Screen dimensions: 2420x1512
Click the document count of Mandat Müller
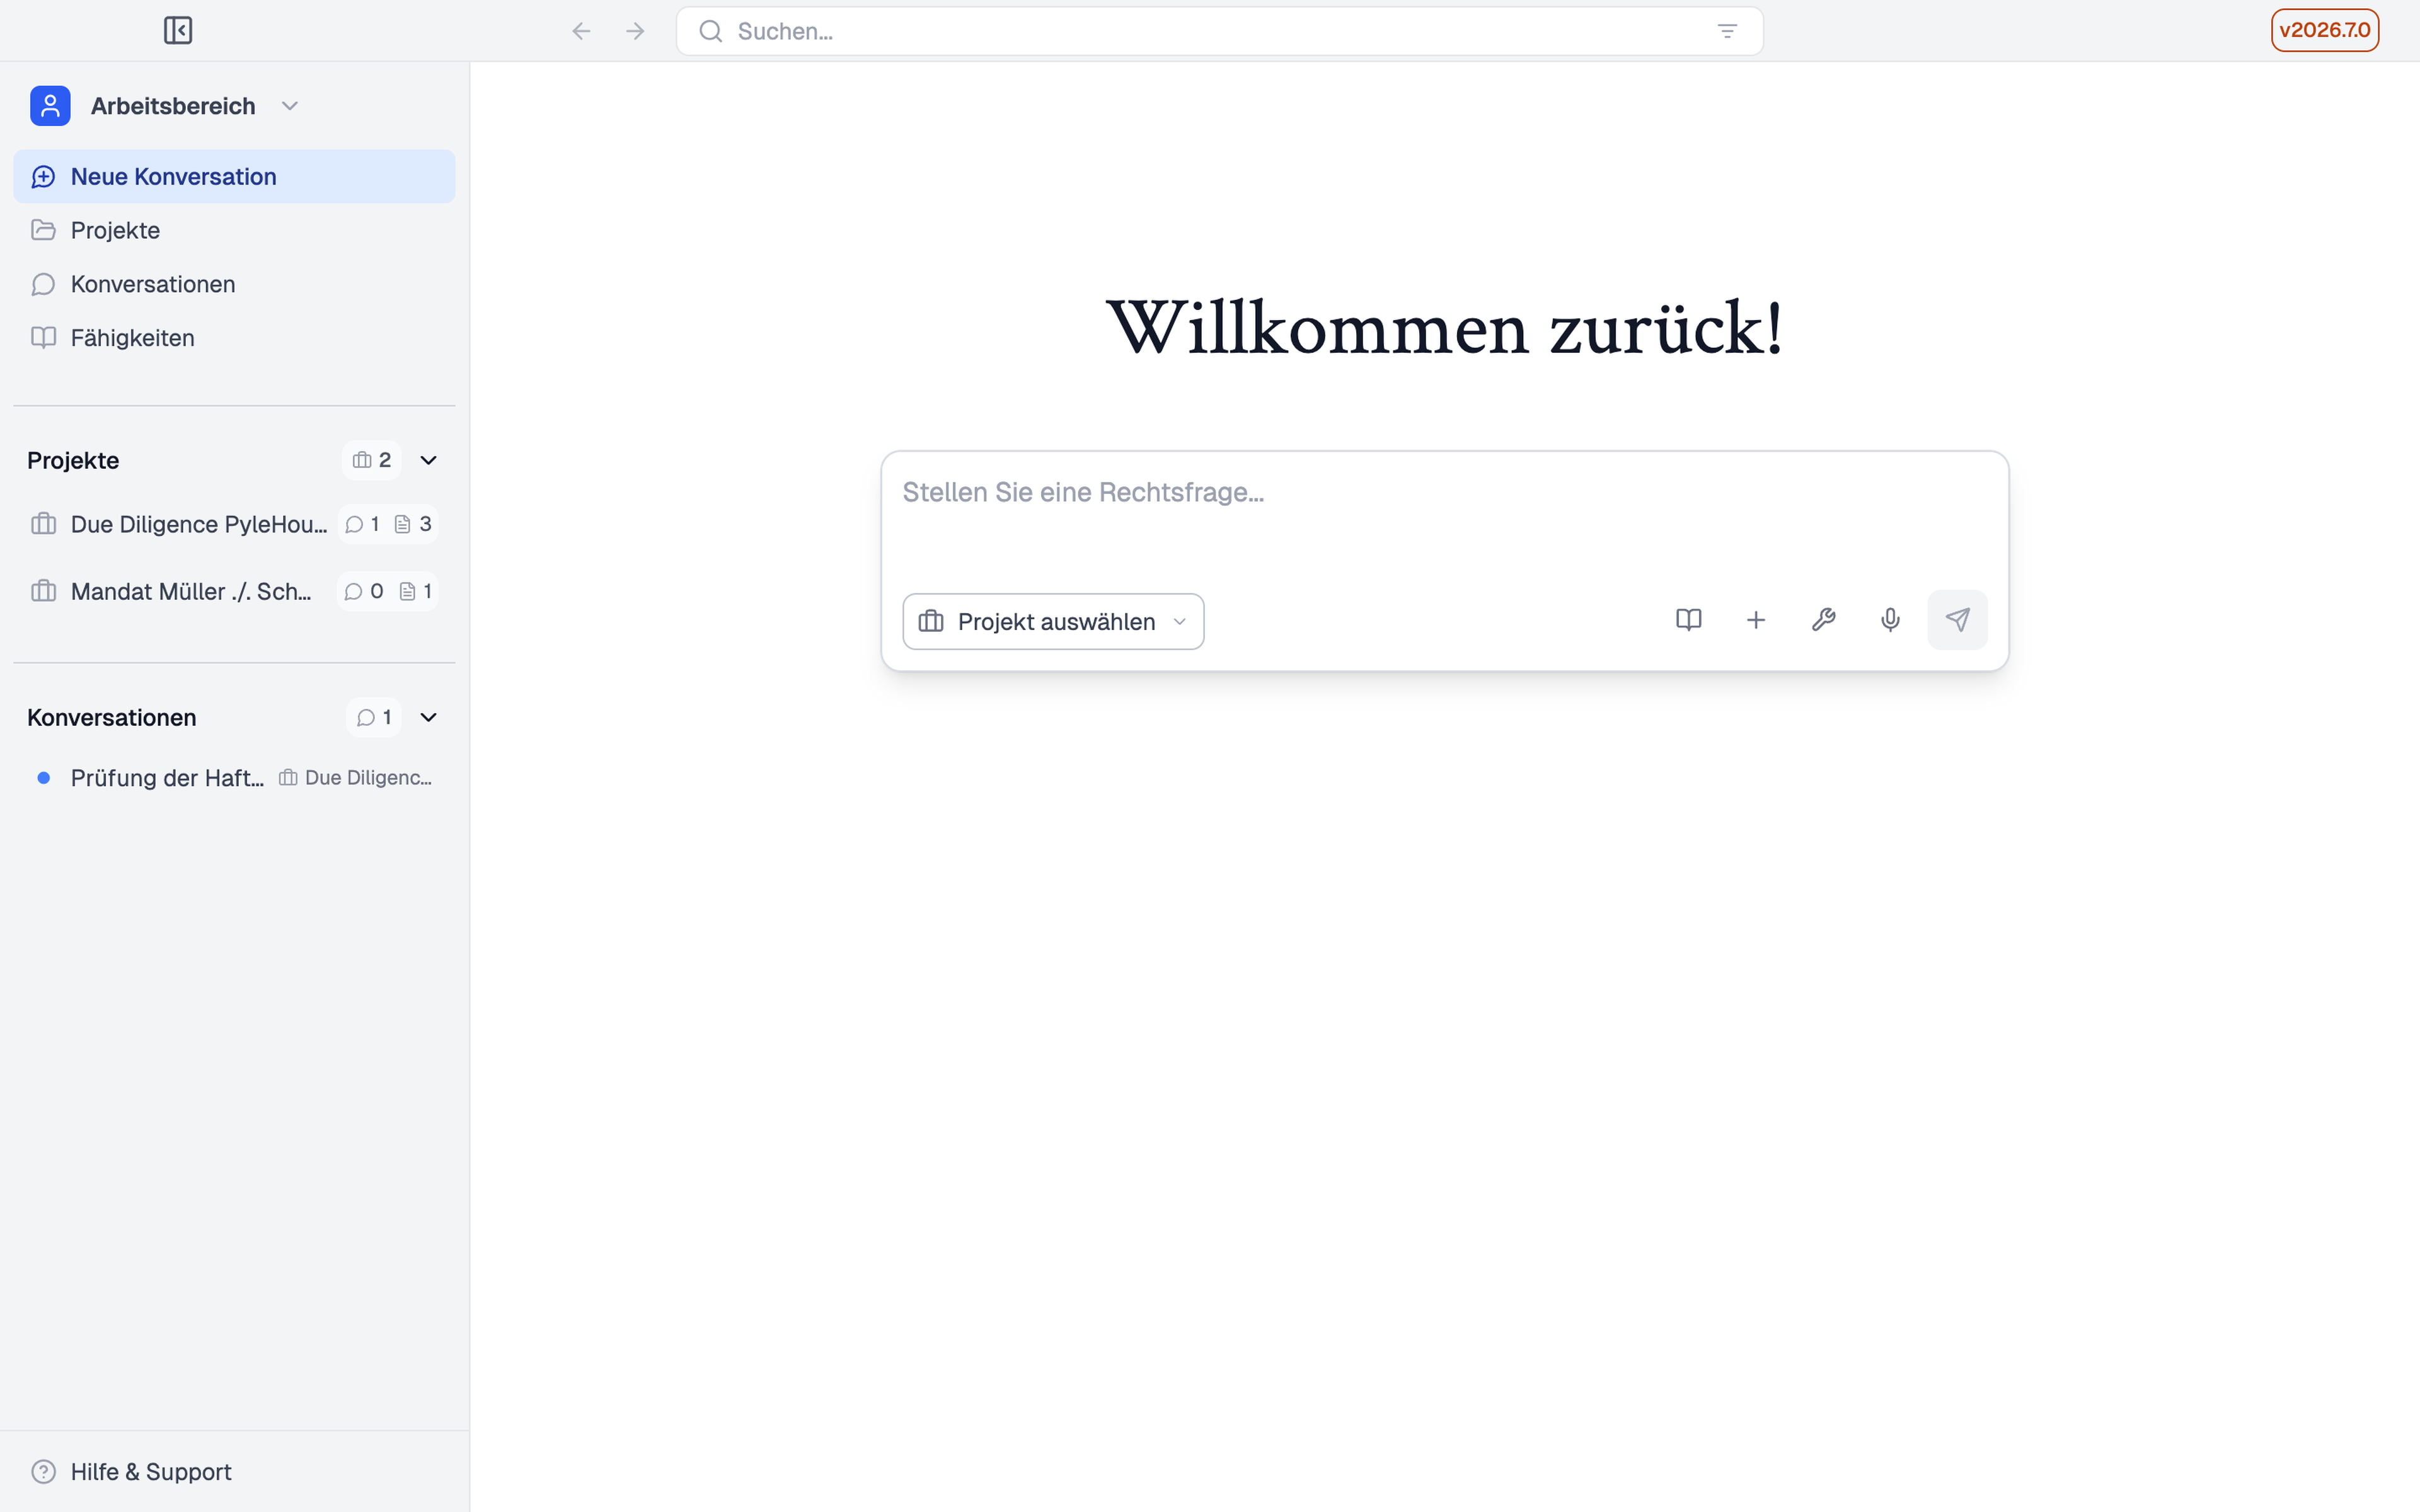[416, 591]
